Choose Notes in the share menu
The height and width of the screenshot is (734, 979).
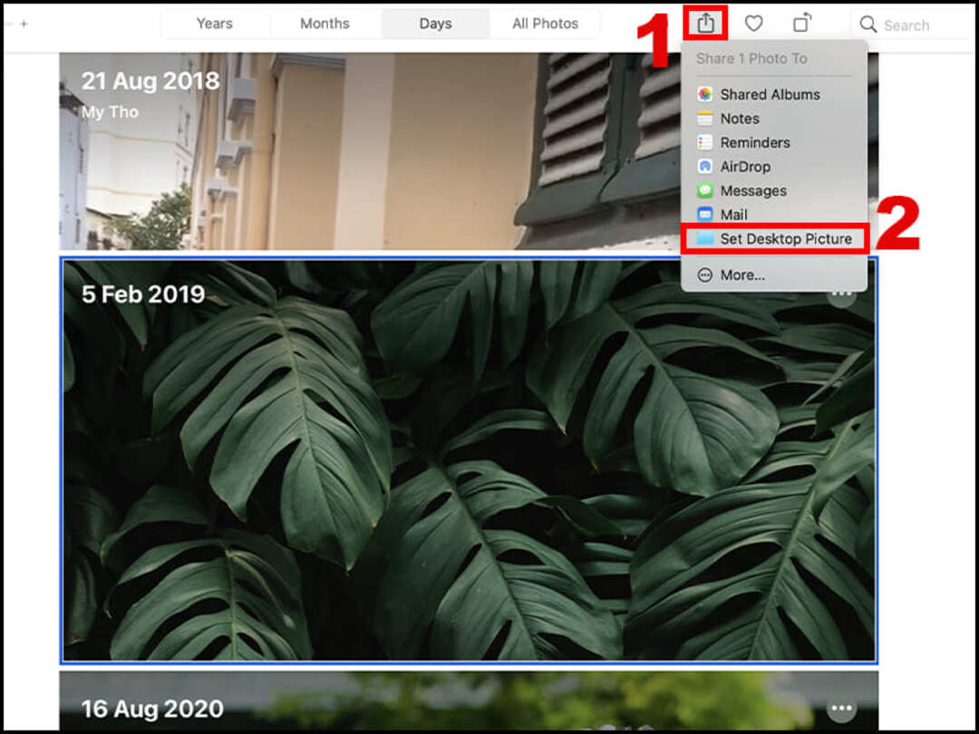point(773,119)
